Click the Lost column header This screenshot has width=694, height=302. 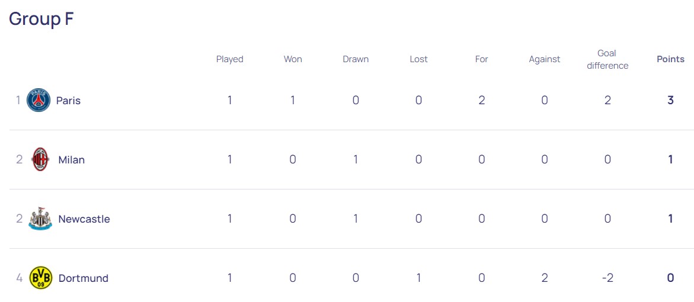pyautogui.click(x=418, y=59)
